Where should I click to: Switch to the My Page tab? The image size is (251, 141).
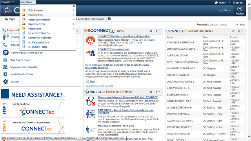(x=10, y=19)
